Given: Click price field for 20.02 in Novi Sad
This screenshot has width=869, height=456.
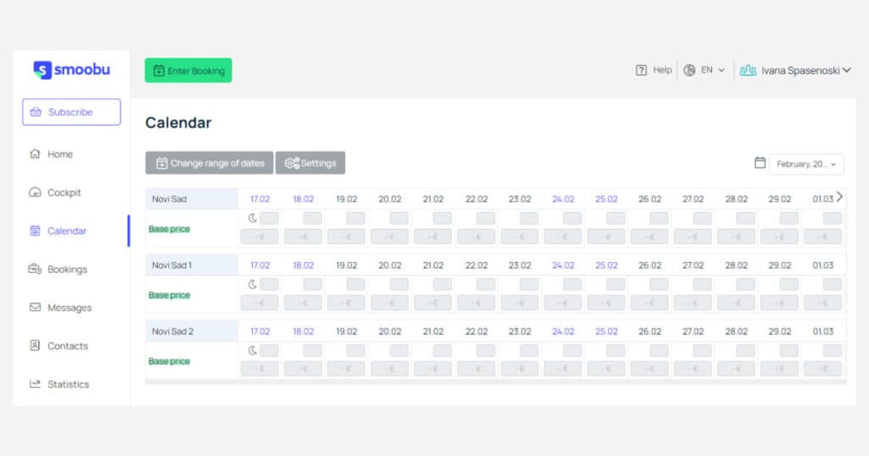Looking at the screenshot, I should (x=390, y=236).
